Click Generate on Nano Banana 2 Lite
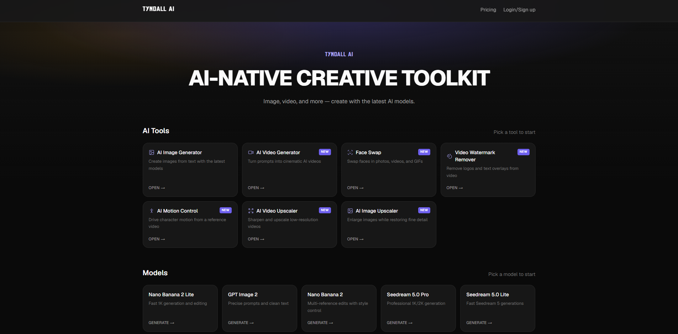 [x=161, y=323]
